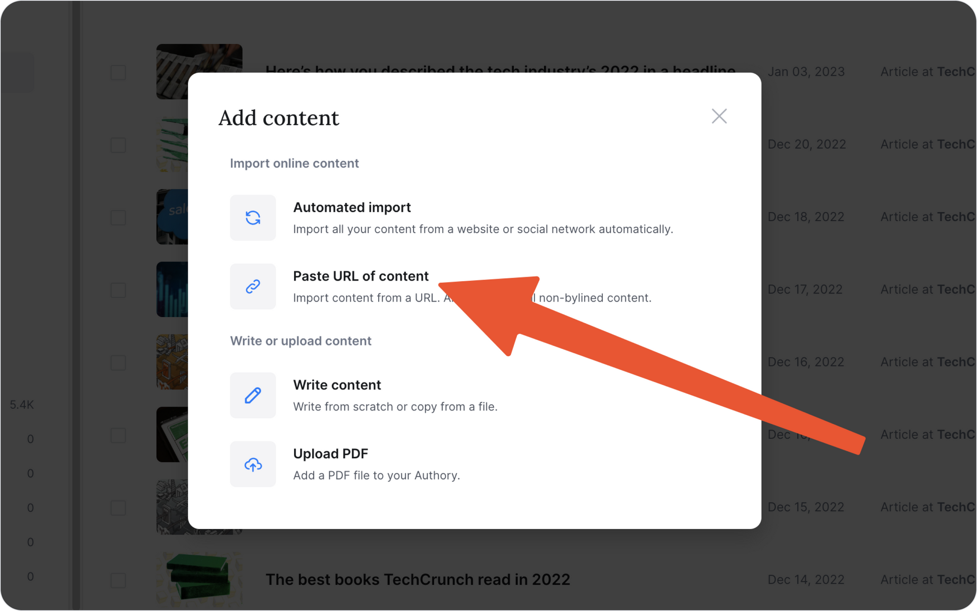Tick checkbox for Dec 20, 2022 article
This screenshot has width=977, height=611.
point(118,145)
